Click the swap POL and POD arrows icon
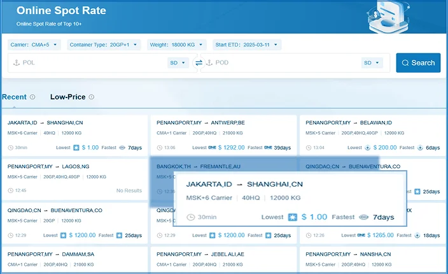This screenshot has width=448, height=274. pos(199,62)
